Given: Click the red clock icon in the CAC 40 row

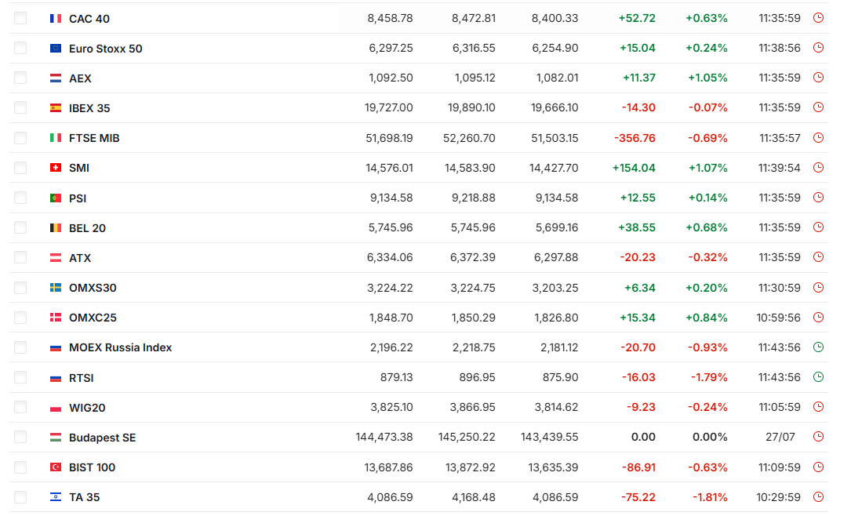Looking at the screenshot, I should click(818, 18).
